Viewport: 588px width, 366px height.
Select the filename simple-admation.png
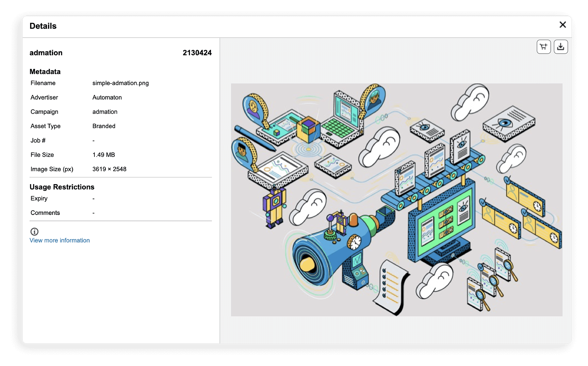click(x=121, y=83)
